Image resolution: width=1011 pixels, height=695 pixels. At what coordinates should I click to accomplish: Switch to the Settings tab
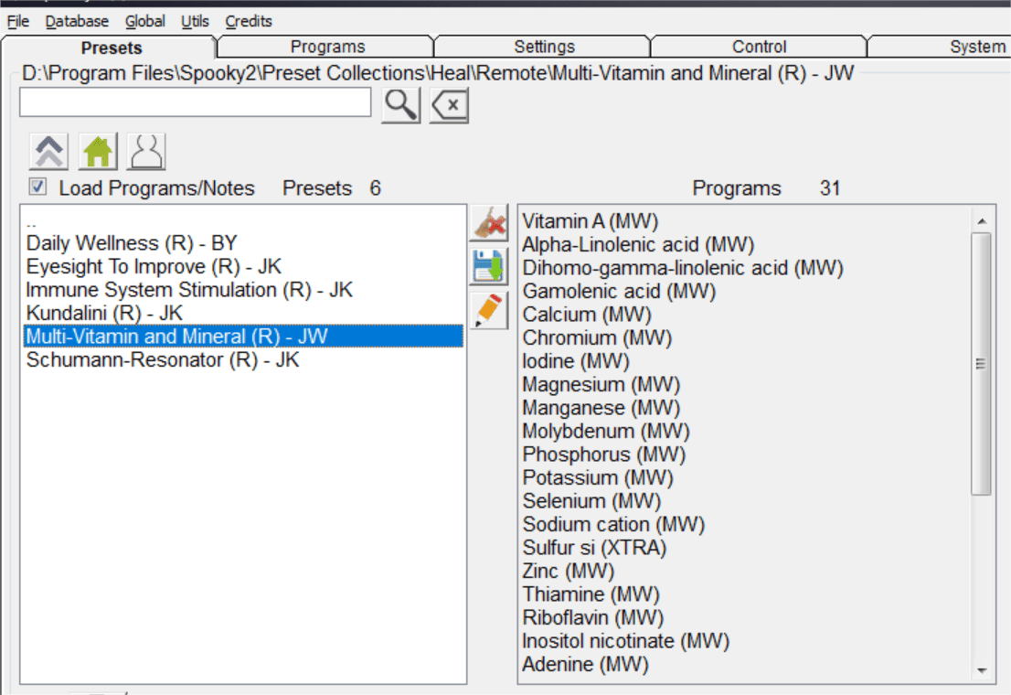544,47
